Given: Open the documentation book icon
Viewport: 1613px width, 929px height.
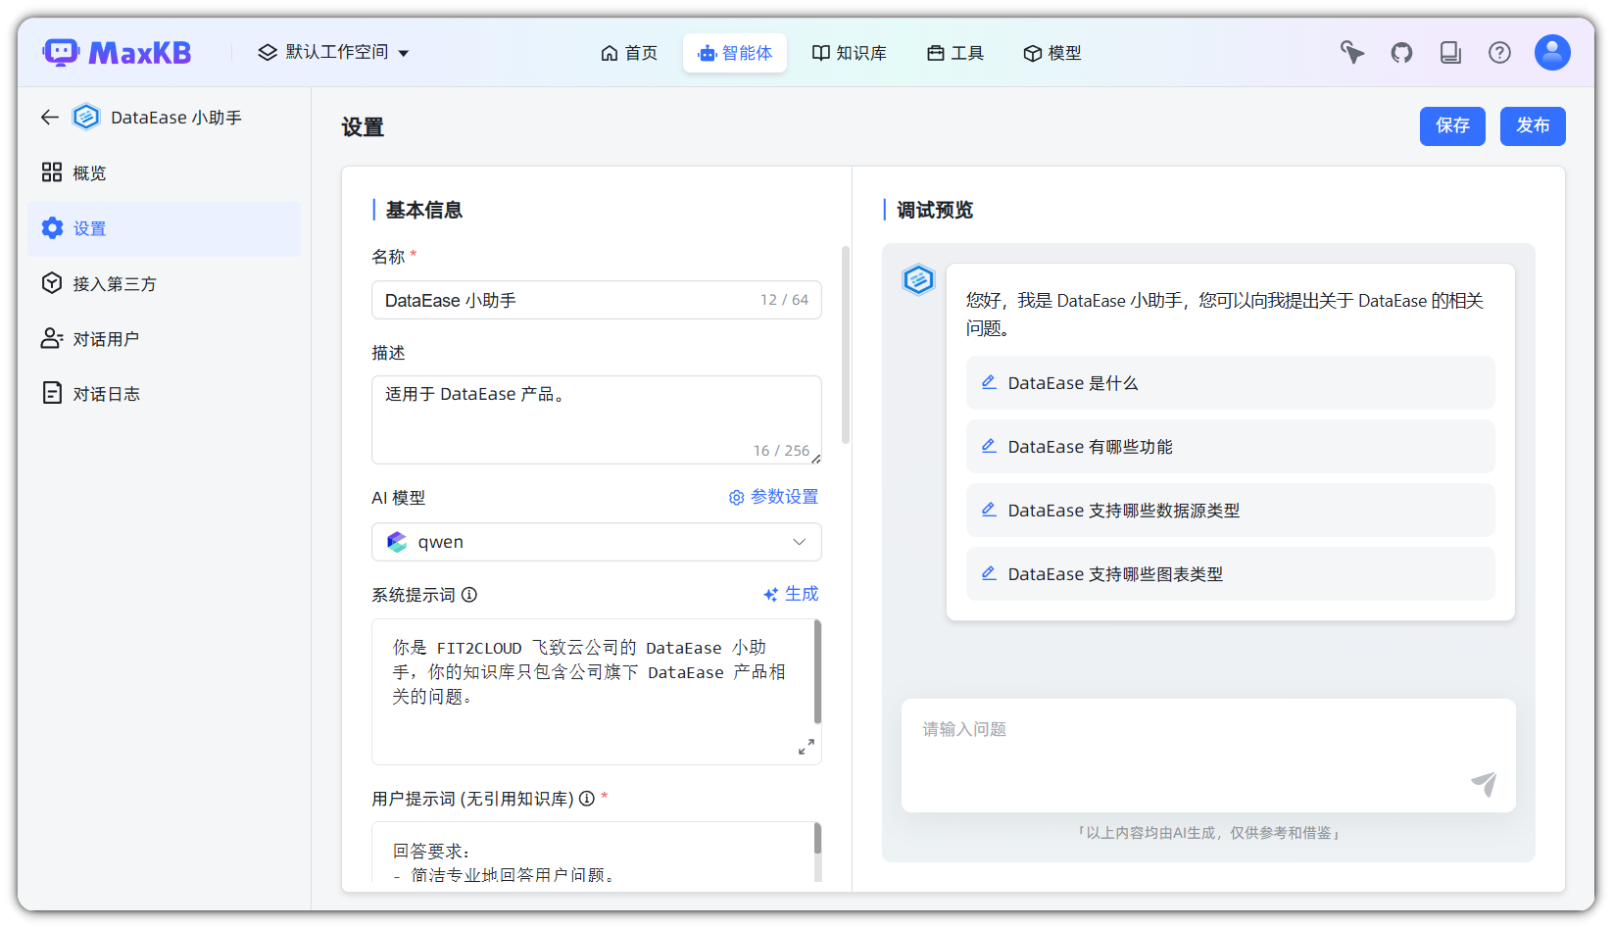Looking at the screenshot, I should (1450, 53).
